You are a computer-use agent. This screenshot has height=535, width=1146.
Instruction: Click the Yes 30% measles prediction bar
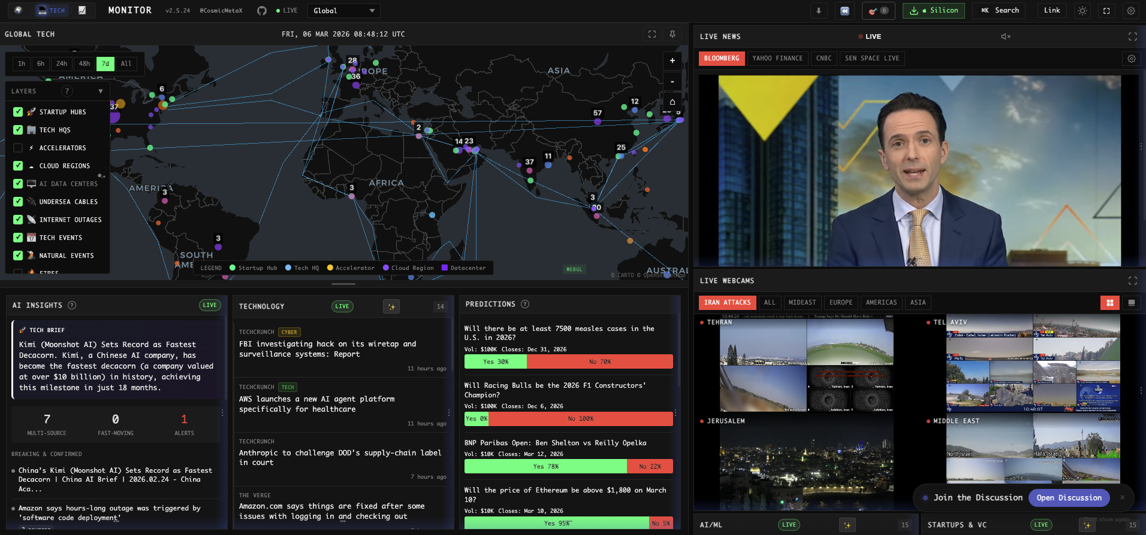(495, 361)
